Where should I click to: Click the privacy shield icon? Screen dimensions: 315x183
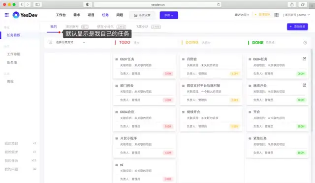click(x=88, y=4)
